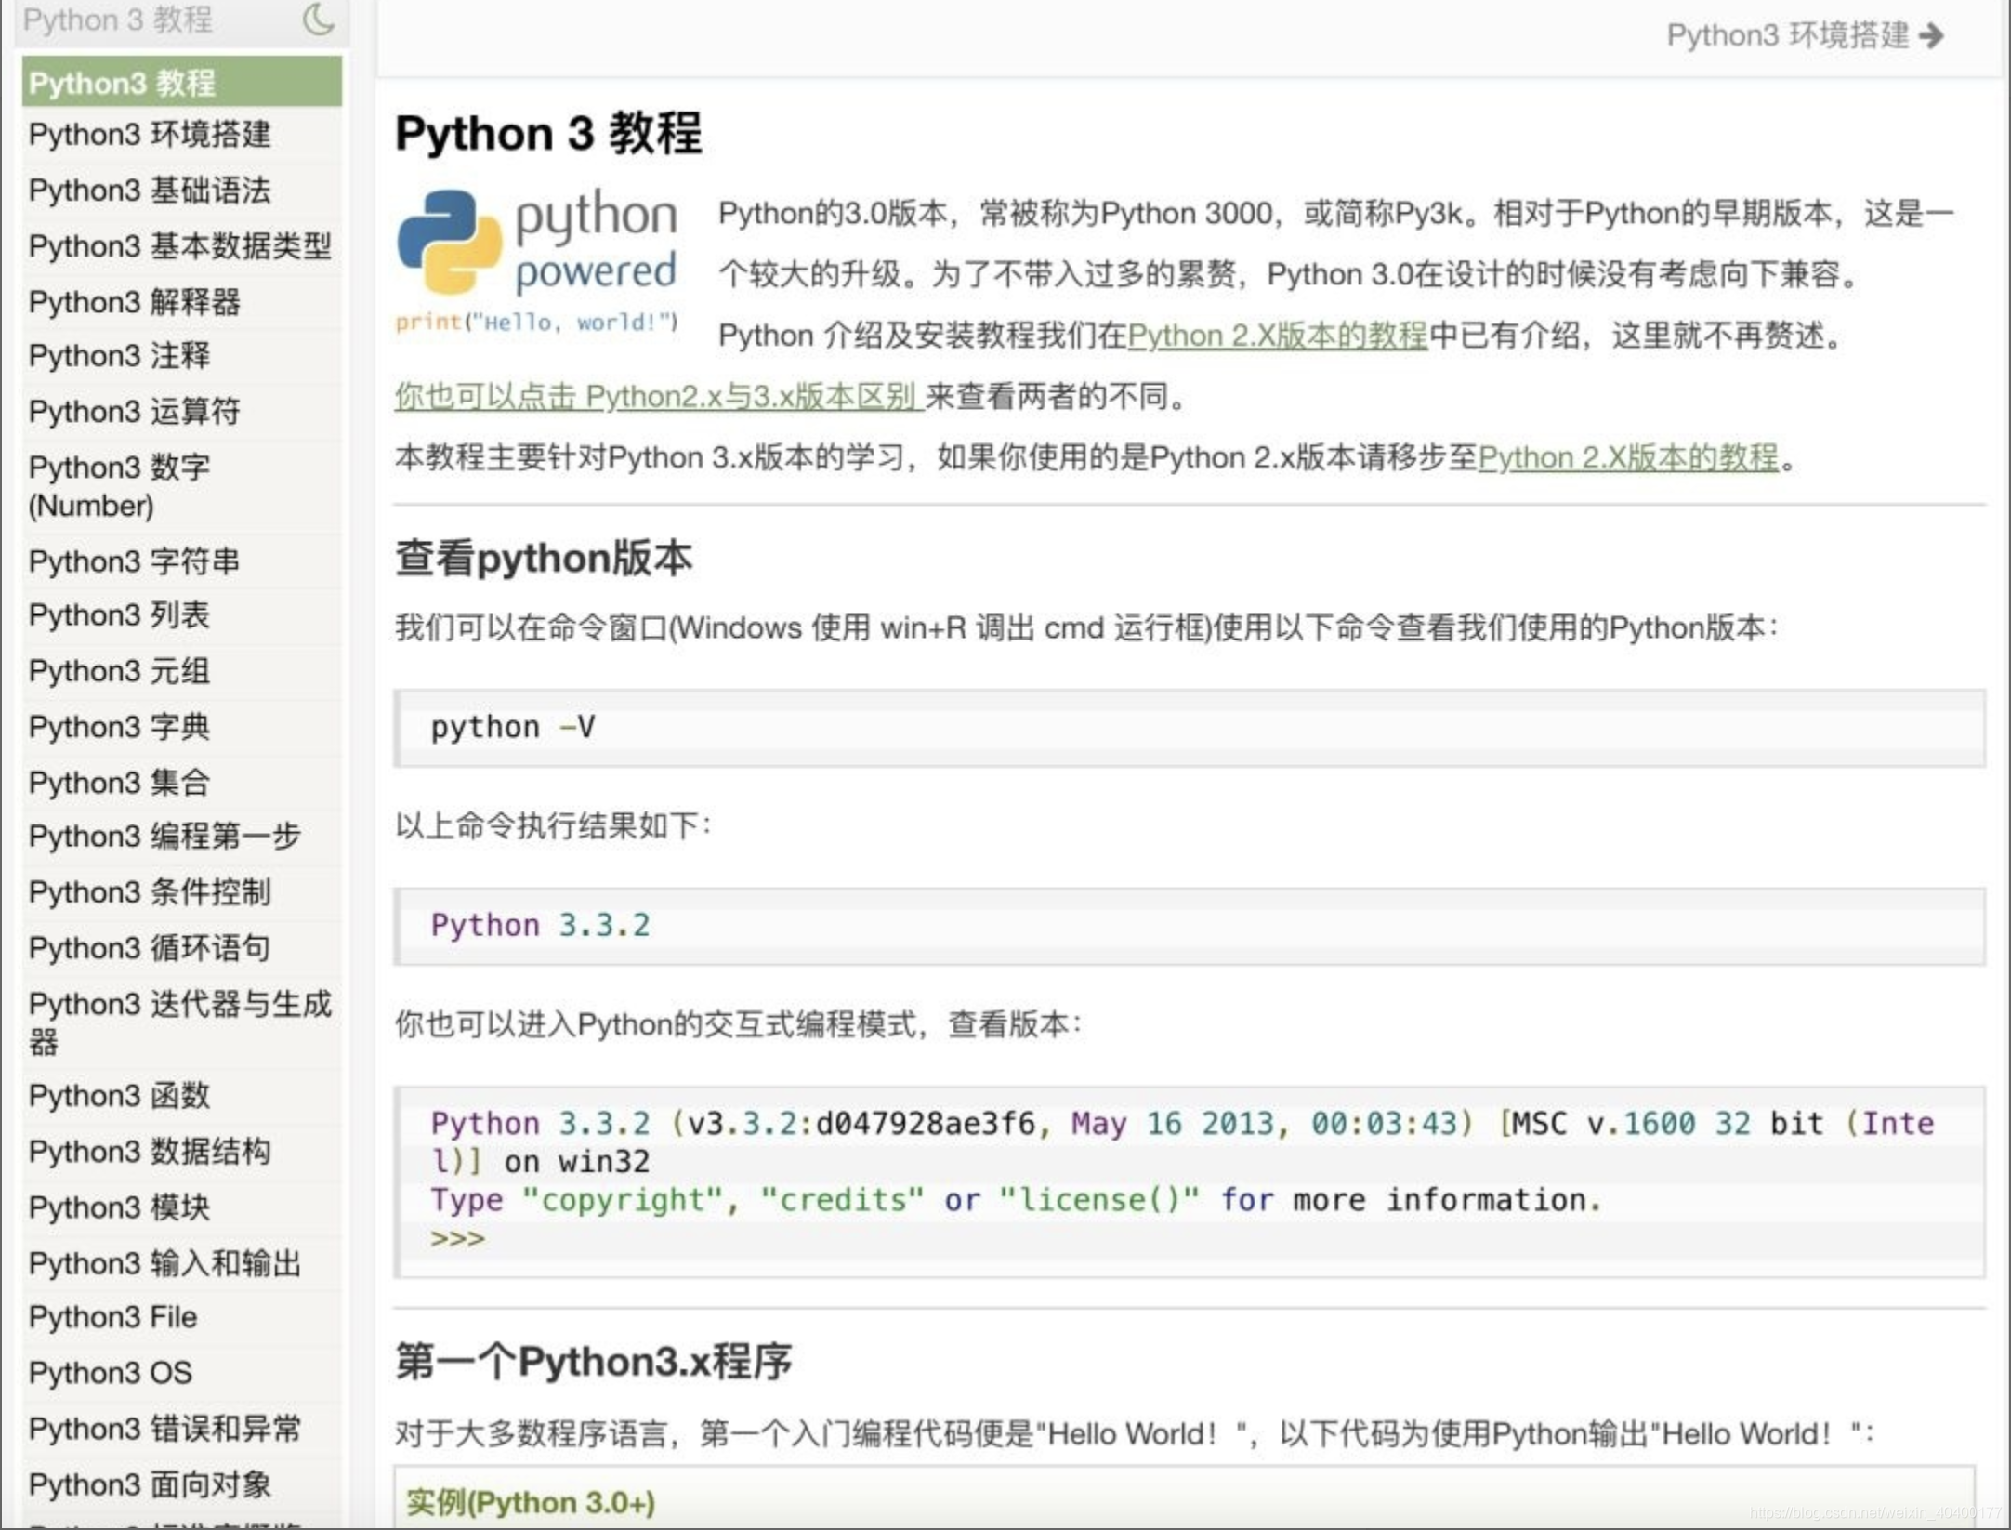This screenshot has width=2011, height=1530.
Task: Open Python3 面向对象 chapter
Action: coord(150,1484)
